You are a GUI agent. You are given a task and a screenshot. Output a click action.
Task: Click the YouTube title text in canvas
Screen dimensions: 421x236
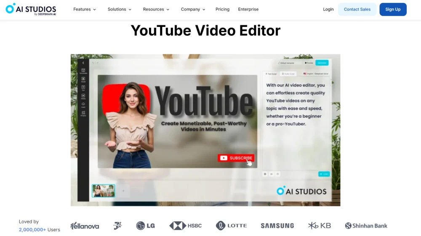tap(204, 102)
